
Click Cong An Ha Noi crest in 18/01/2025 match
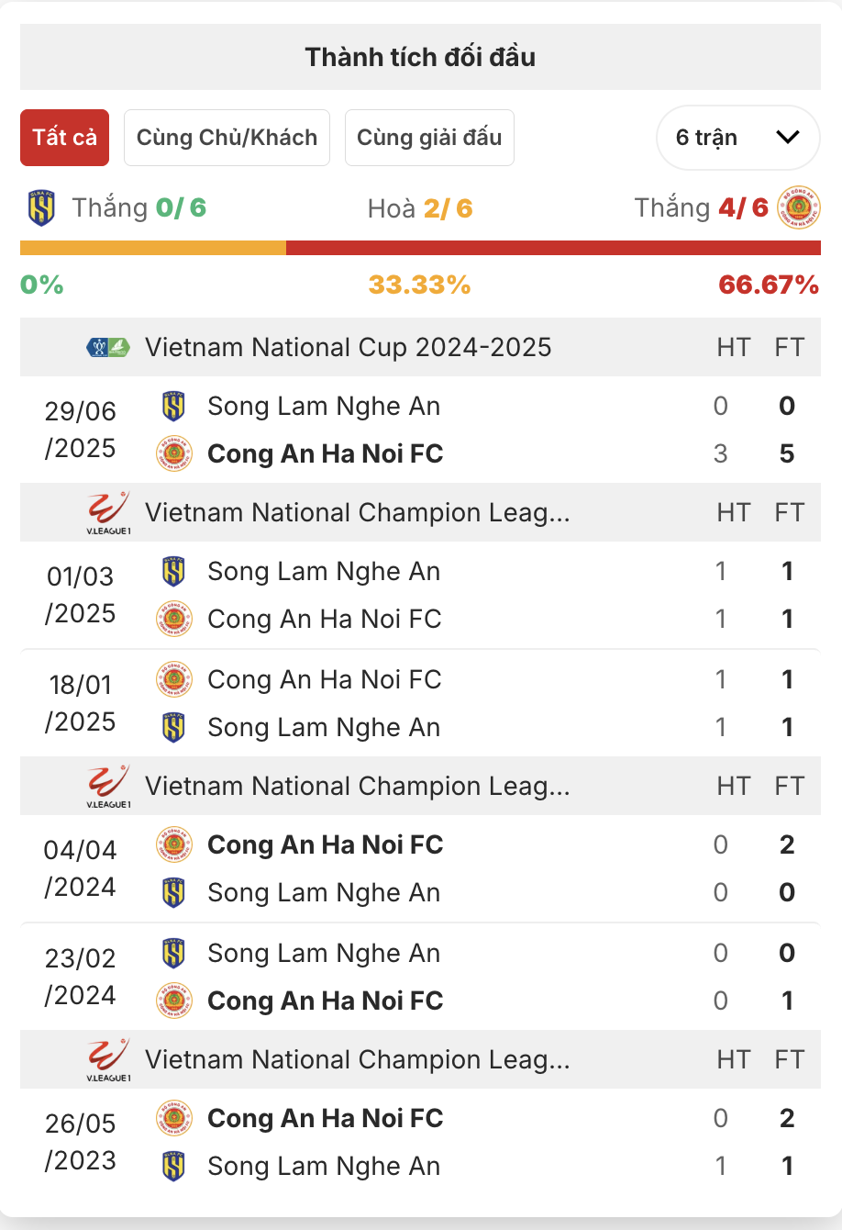[x=173, y=679]
